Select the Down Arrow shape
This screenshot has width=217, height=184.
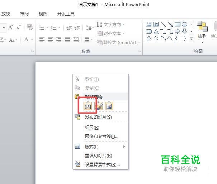(184, 31)
